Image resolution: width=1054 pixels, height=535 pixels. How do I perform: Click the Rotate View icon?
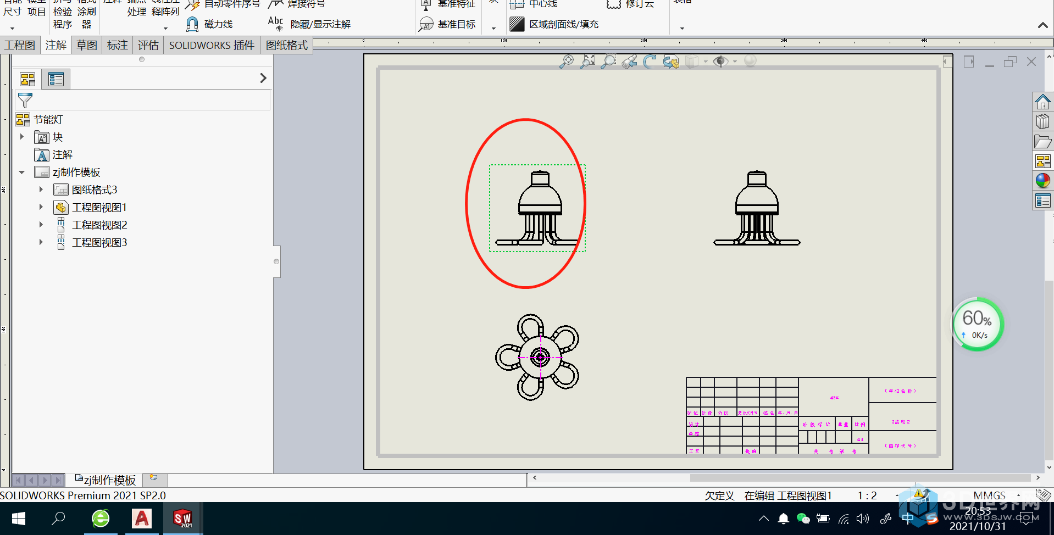coord(650,62)
